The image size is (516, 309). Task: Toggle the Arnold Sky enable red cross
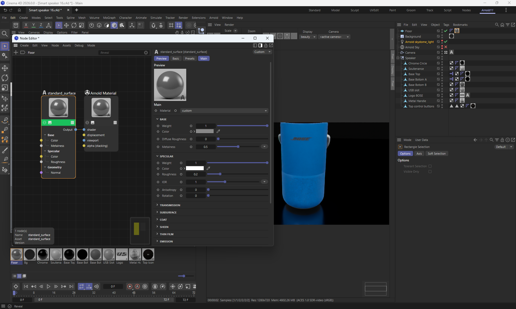[446, 47]
